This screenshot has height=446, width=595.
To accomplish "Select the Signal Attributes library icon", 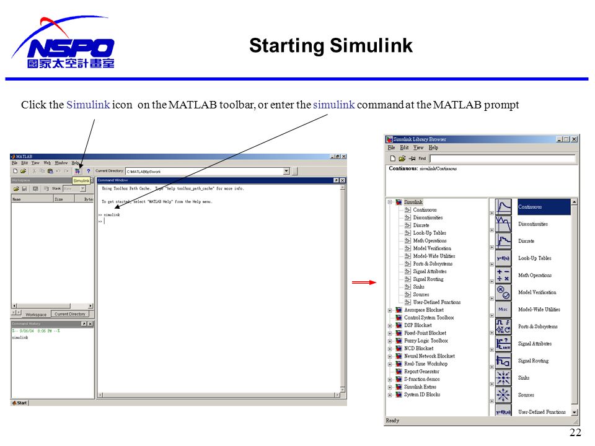I will click(x=503, y=344).
